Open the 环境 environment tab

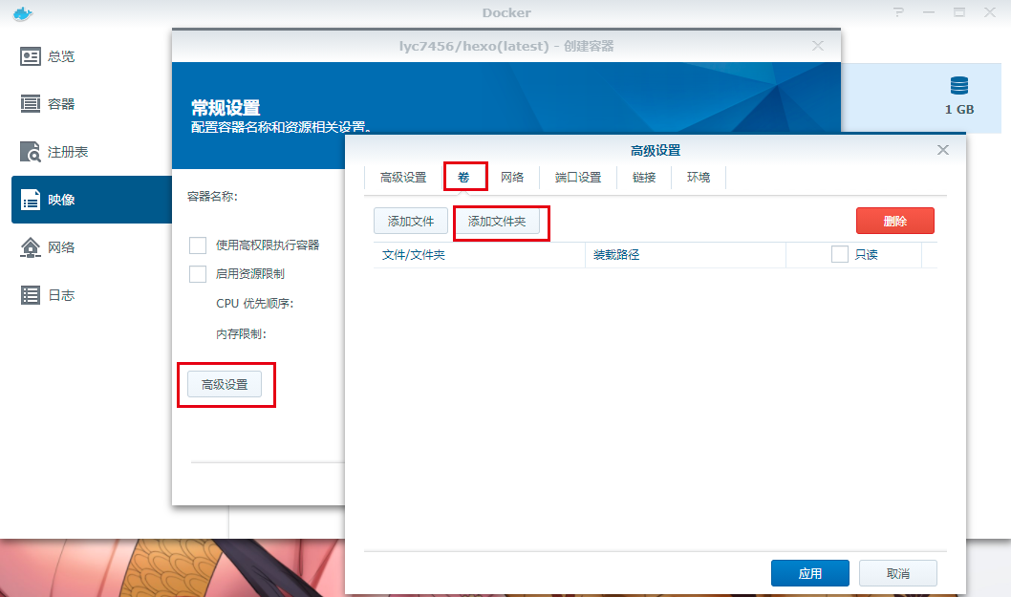click(699, 177)
